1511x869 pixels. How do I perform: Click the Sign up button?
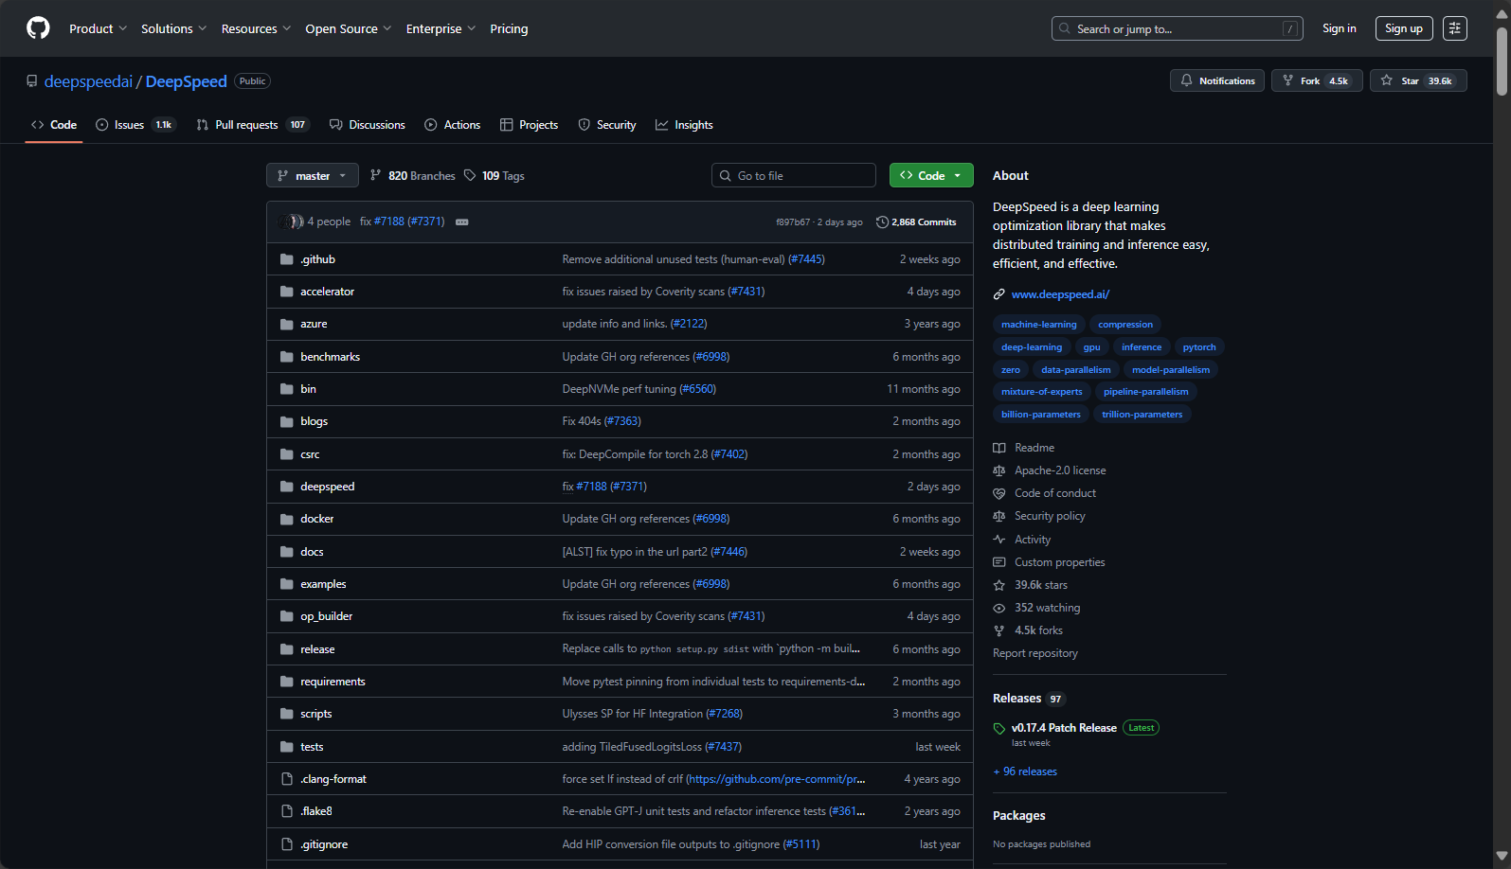1404,28
